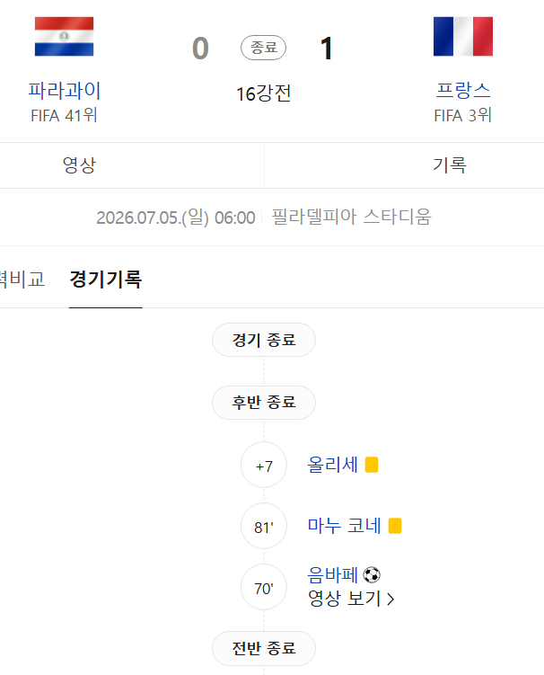Click the +7 timeline marker

click(264, 466)
